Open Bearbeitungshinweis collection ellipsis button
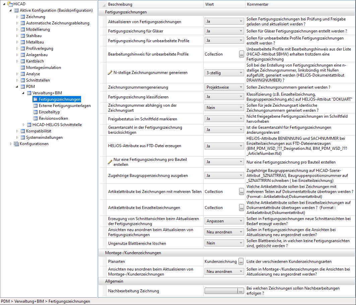Image resolution: width=356 pixels, height=305 pixels. pyautogui.click(x=241, y=54)
